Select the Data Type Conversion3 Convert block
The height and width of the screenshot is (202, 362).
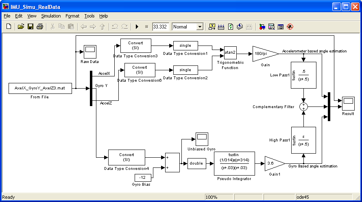pyautogui.click(x=136, y=46)
